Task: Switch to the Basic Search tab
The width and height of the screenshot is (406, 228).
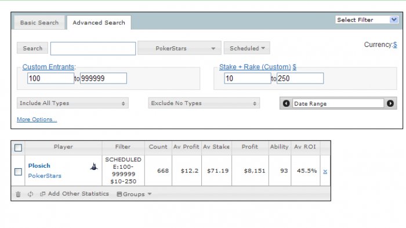Action: click(x=39, y=23)
